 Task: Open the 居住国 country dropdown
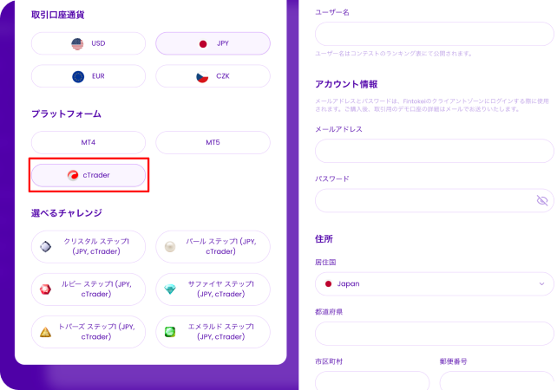point(434,283)
